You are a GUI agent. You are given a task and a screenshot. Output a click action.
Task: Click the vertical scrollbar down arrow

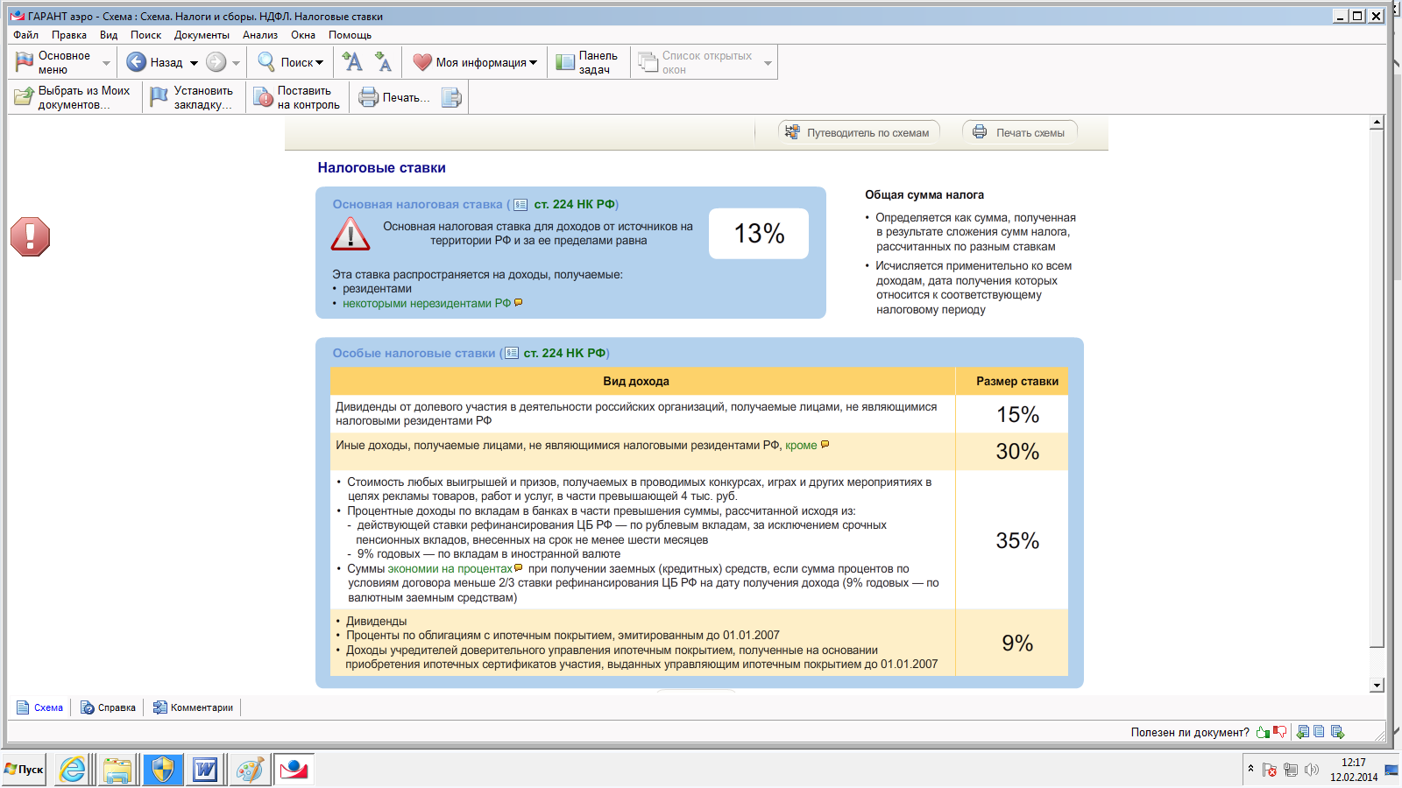click(1377, 686)
